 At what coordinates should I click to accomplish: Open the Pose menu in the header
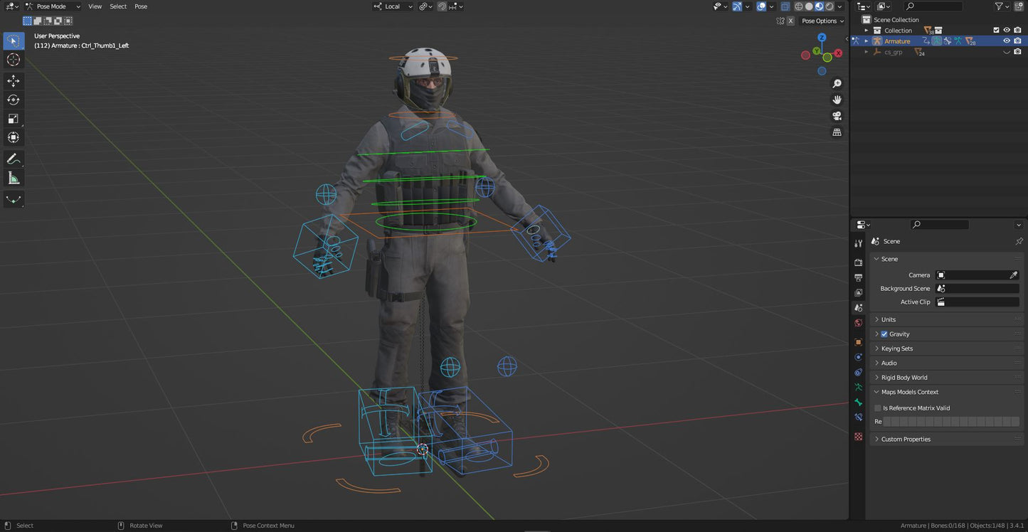pyautogui.click(x=141, y=6)
